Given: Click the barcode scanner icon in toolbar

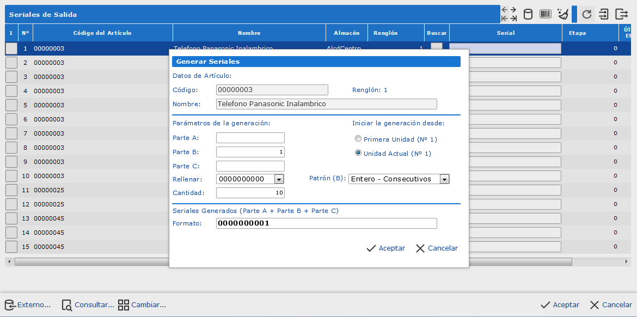Looking at the screenshot, I should click(546, 14).
